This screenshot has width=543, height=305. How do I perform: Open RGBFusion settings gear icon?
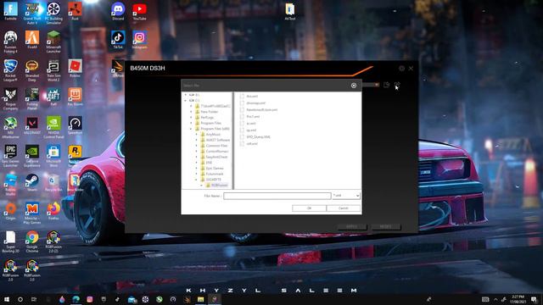(x=401, y=69)
